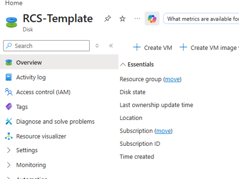Expand the Monitoring group chevron

(9, 165)
